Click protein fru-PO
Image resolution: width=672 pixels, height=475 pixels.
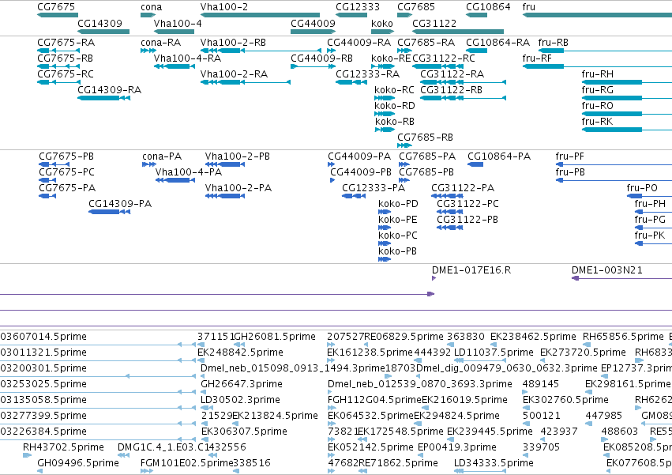[642, 188]
